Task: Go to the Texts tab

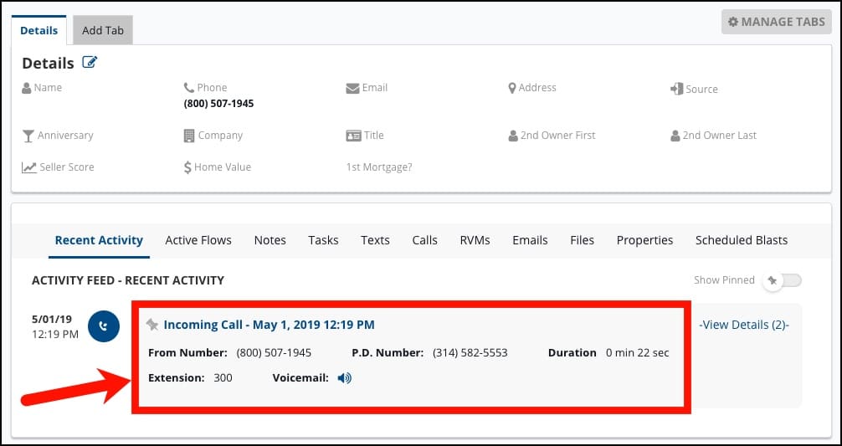Action: pos(375,240)
